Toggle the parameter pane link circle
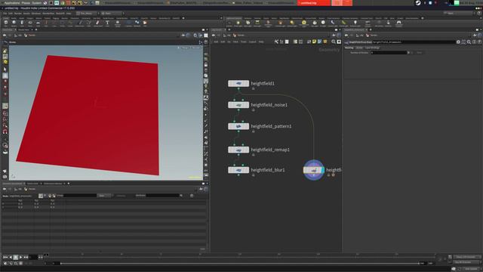The height and width of the screenshot is (272, 483). tap(480, 36)
